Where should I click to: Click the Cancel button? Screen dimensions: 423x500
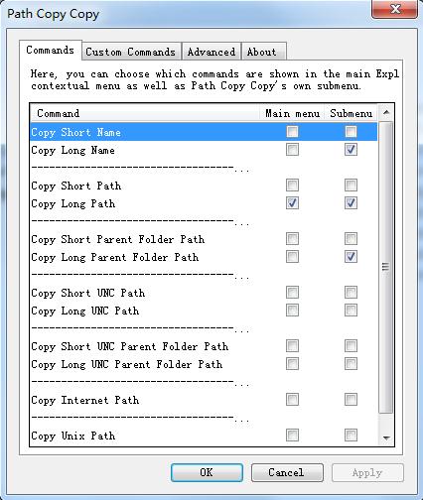coord(287,472)
